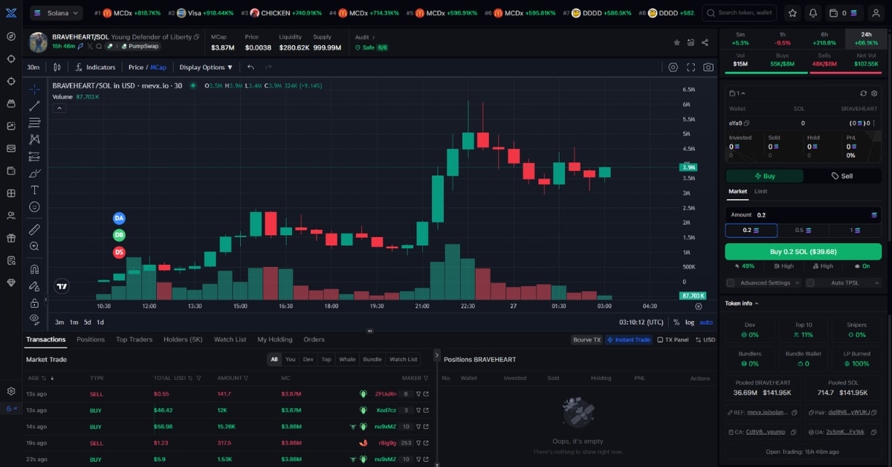This screenshot has width=892, height=467.
Task: Open fullscreen chart mode
Action: coord(691,67)
